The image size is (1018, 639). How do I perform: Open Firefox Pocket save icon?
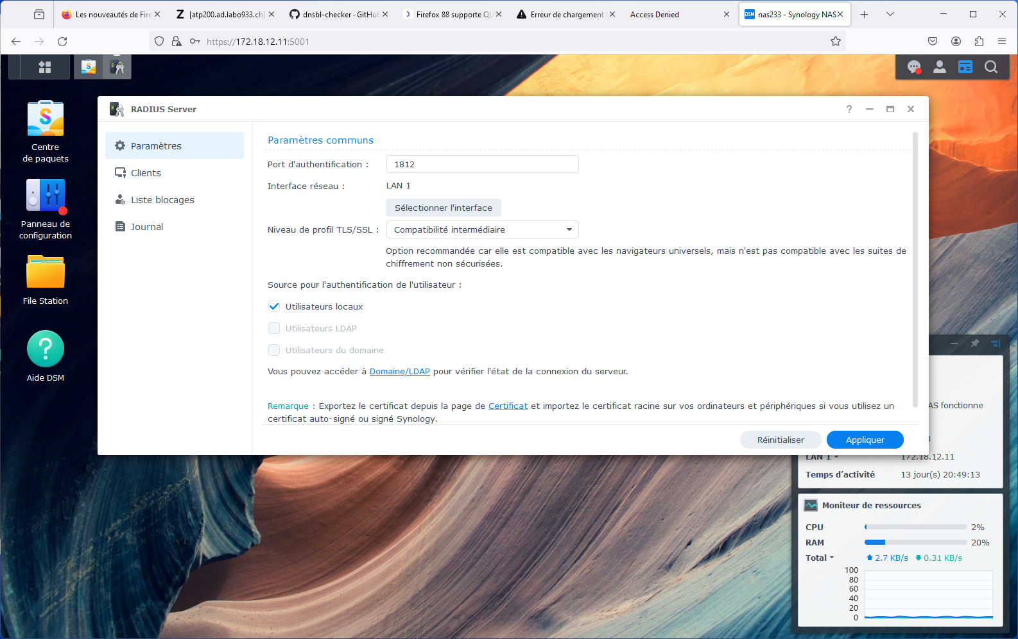pyautogui.click(x=933, y=42)
